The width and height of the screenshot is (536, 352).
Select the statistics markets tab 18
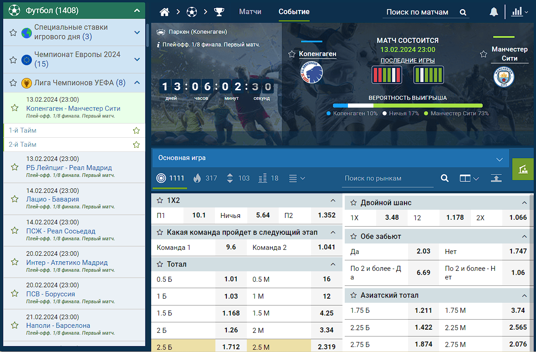tap(268, 178)
